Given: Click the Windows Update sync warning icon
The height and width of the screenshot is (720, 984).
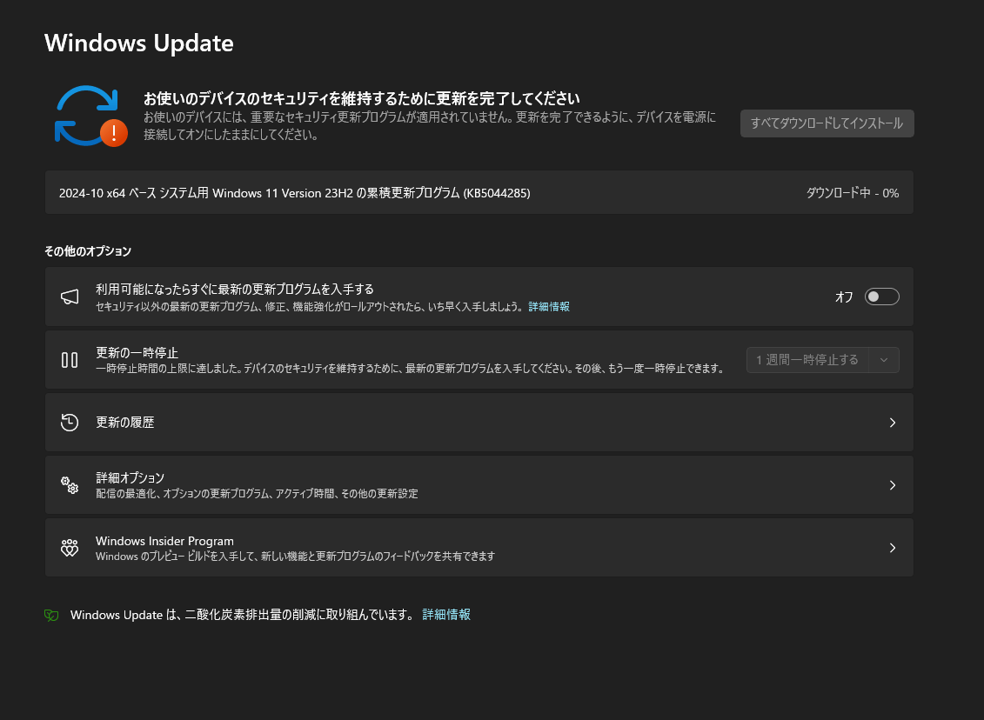Looking at the screenshot, I should pos(91,116).
